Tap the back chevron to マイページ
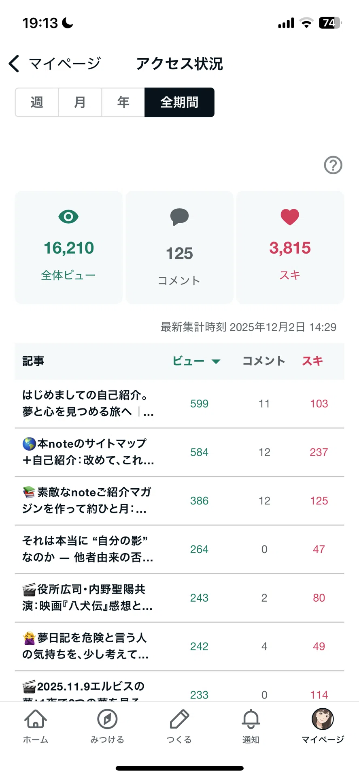 [x=14, y=64]
